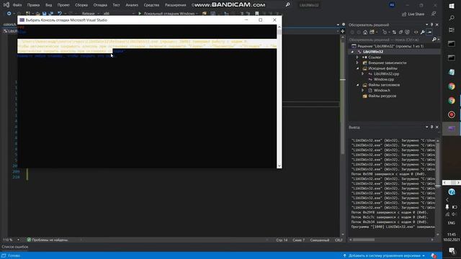Image resolution: width=461 pixels, height=259 pixels.
Task: Start the Local Windows Debugger
Action: tap(168, 14)
